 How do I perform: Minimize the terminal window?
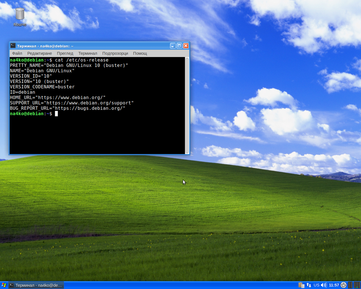(x=173, y=46)
